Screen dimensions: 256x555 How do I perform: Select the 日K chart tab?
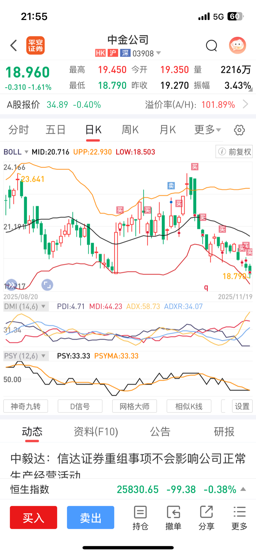tap(93, 129)
